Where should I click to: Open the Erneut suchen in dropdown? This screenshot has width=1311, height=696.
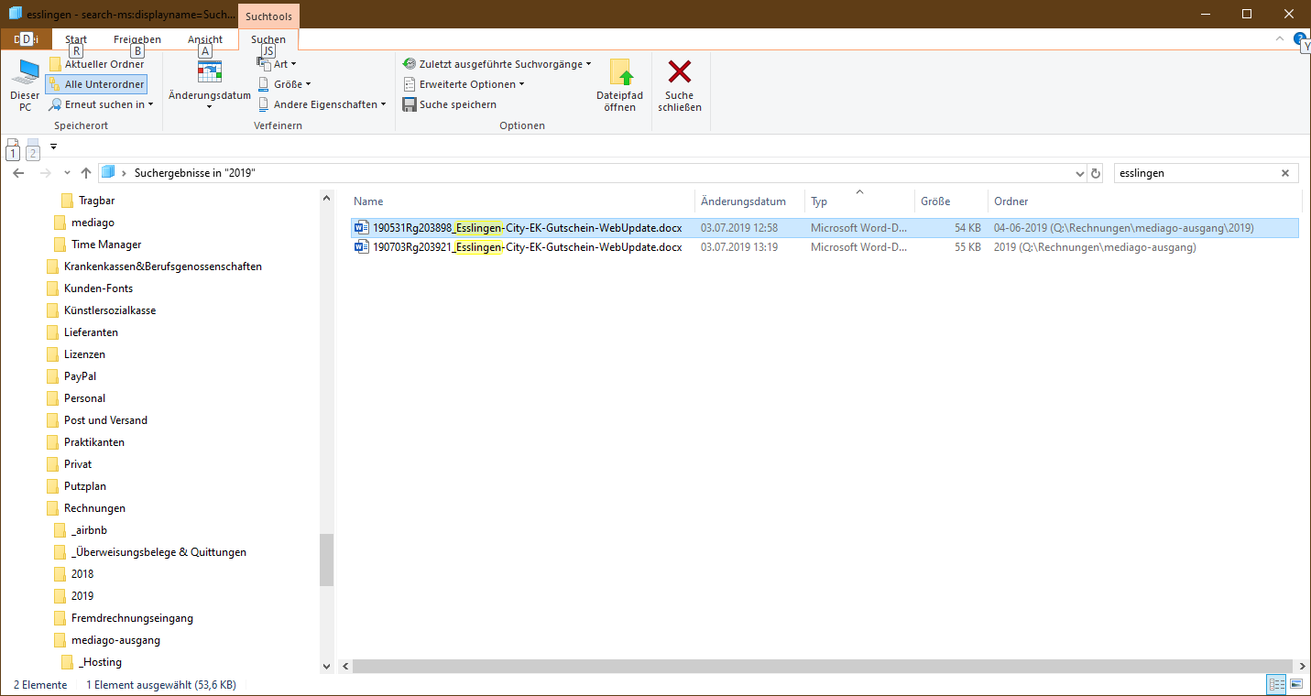[102, 104]
